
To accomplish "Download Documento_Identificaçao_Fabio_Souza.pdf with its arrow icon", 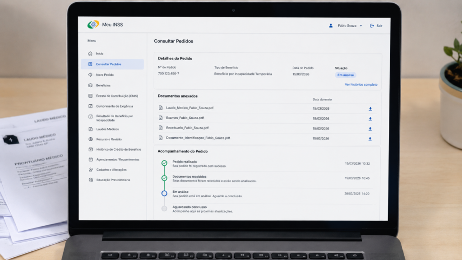I will [370, 139].
